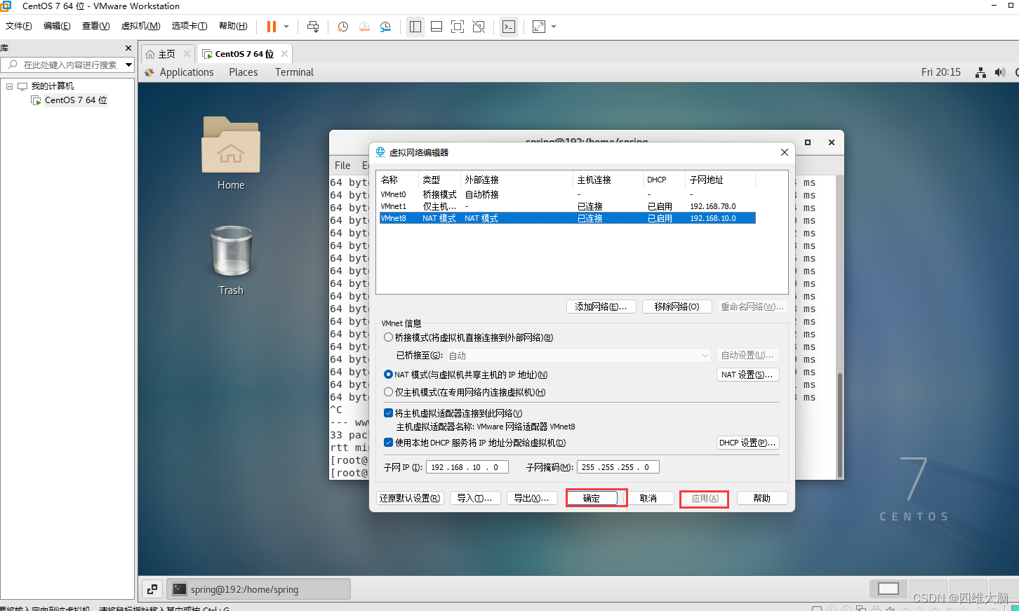This screenshot has width=1019, height=611.
Task: Select NAT 模式 radio button
Action: click(x=388, y=375)
